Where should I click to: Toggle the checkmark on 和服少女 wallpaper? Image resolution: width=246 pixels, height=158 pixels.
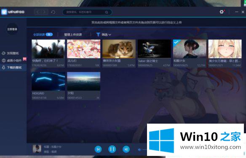[176, 42]
